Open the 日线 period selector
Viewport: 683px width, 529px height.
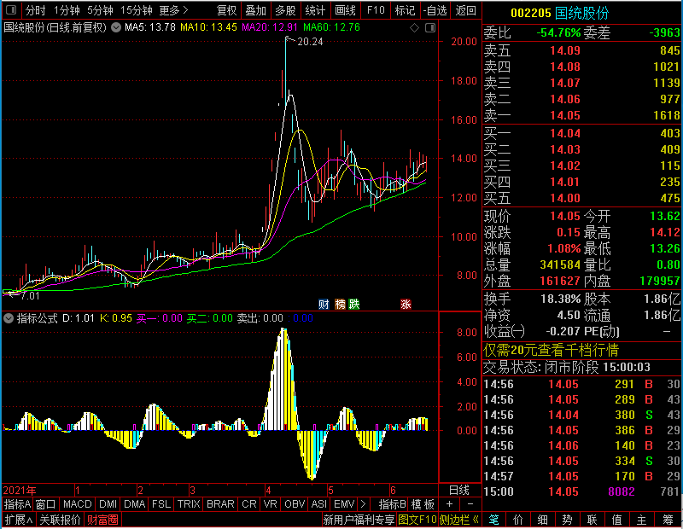click(x=459, y=491)
